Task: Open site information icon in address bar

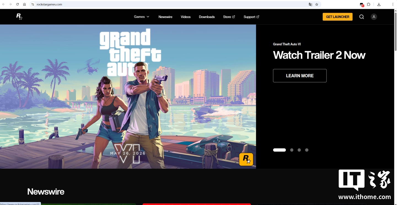Action: coord(33,4)
